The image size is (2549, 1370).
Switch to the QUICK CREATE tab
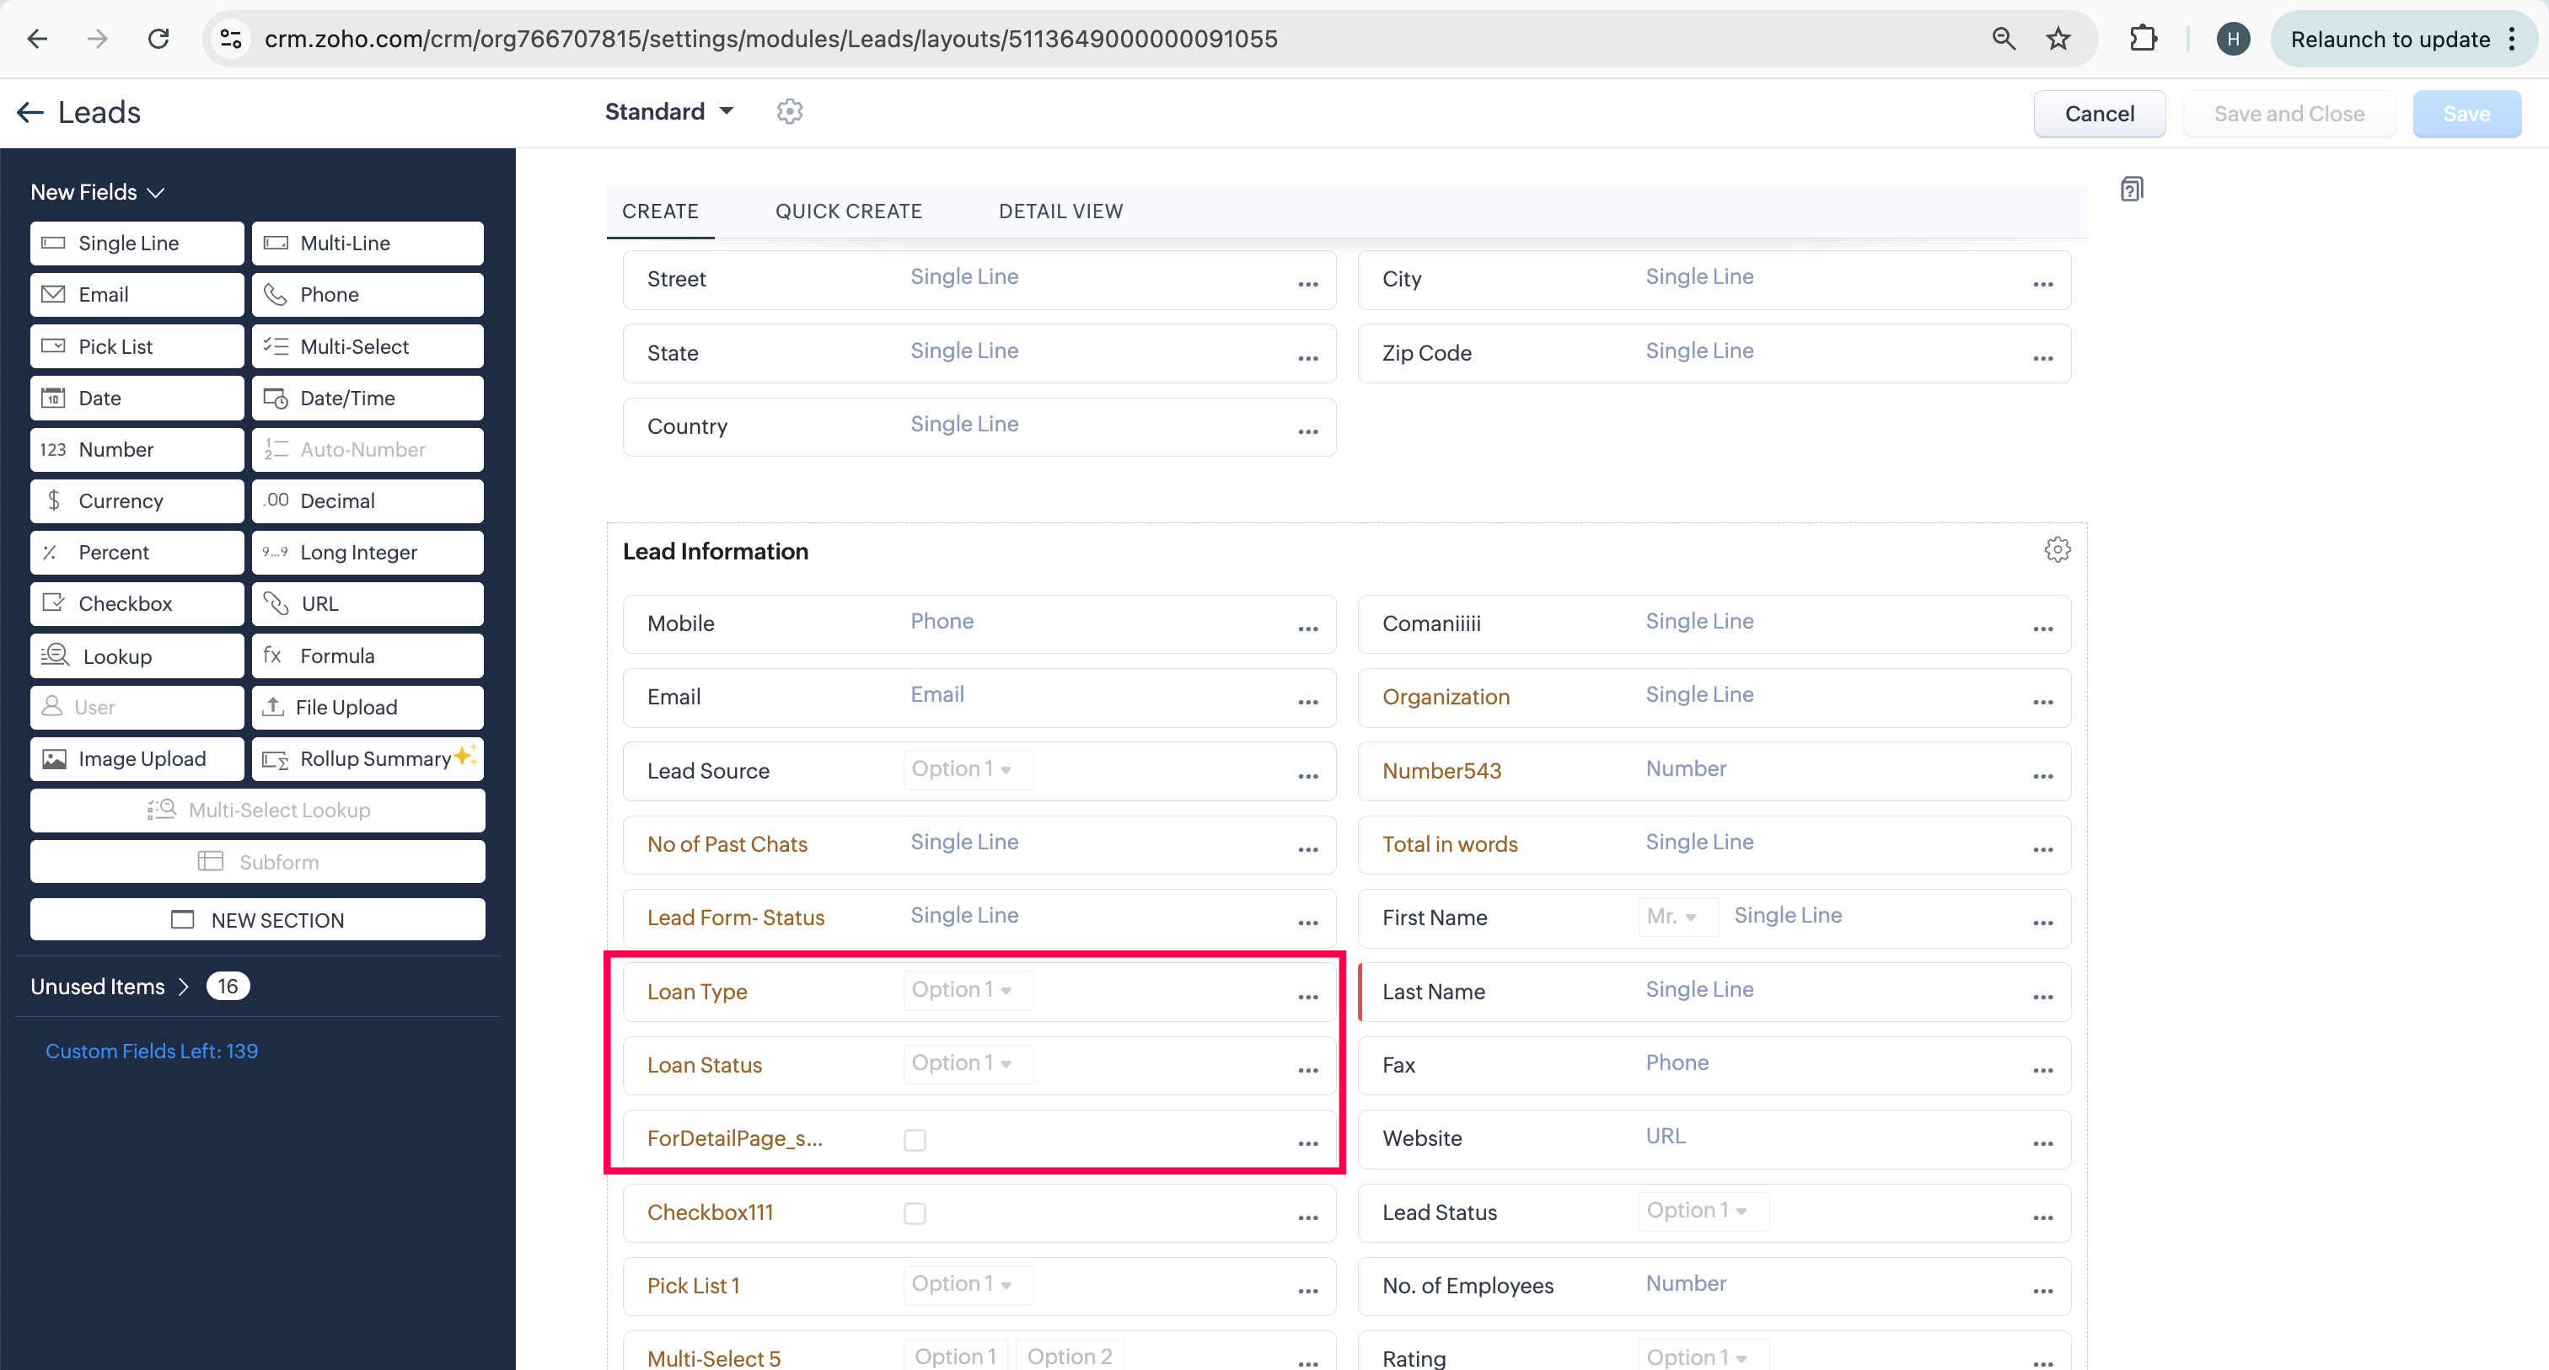(848, 211)
